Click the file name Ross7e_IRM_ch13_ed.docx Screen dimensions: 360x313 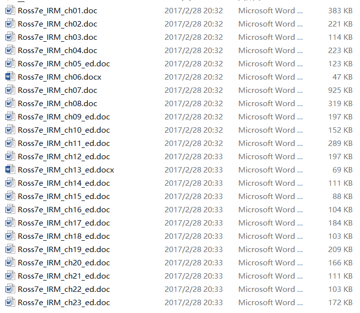click(x=66, y=170)
